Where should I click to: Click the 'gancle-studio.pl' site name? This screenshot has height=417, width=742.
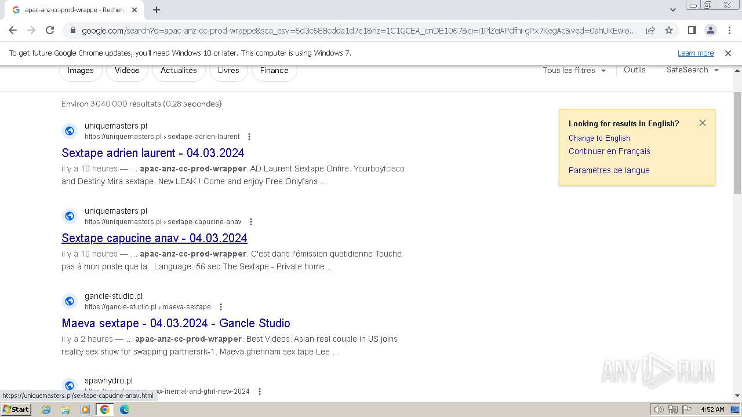coord(114,296)
